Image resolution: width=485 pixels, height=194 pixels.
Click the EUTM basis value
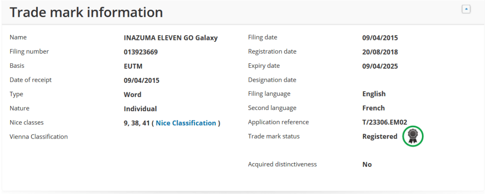click(x=133, y=66)
